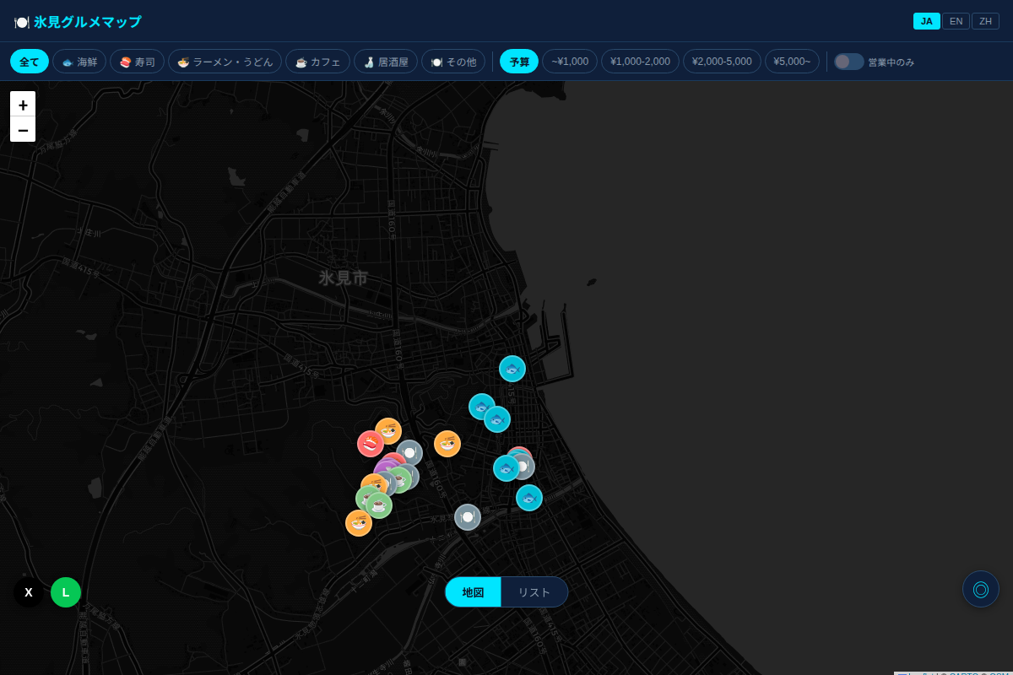1013x675 pixels.
Task: Zoom in on the map
Action: pyautogui.click(x=23, y=105)
